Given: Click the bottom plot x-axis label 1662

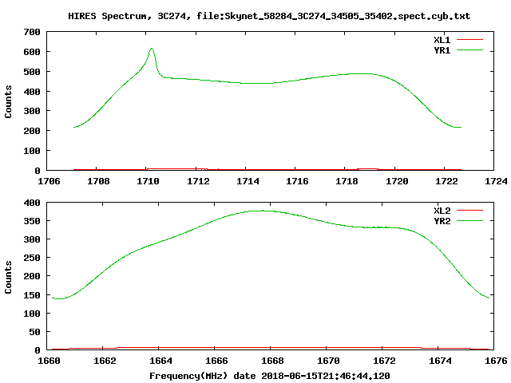Looking at the screenshot, I should pos(105,361).
